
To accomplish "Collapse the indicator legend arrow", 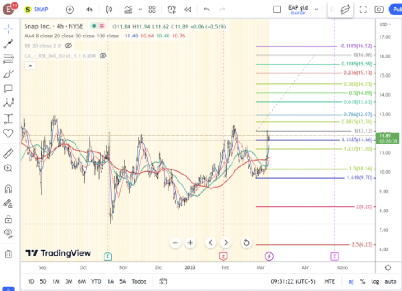I will [x=30, y=66].
